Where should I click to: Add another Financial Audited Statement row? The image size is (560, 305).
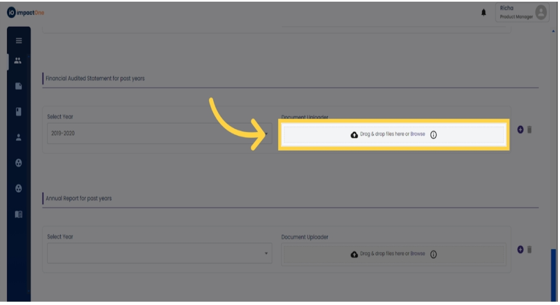tap(520, 130)
